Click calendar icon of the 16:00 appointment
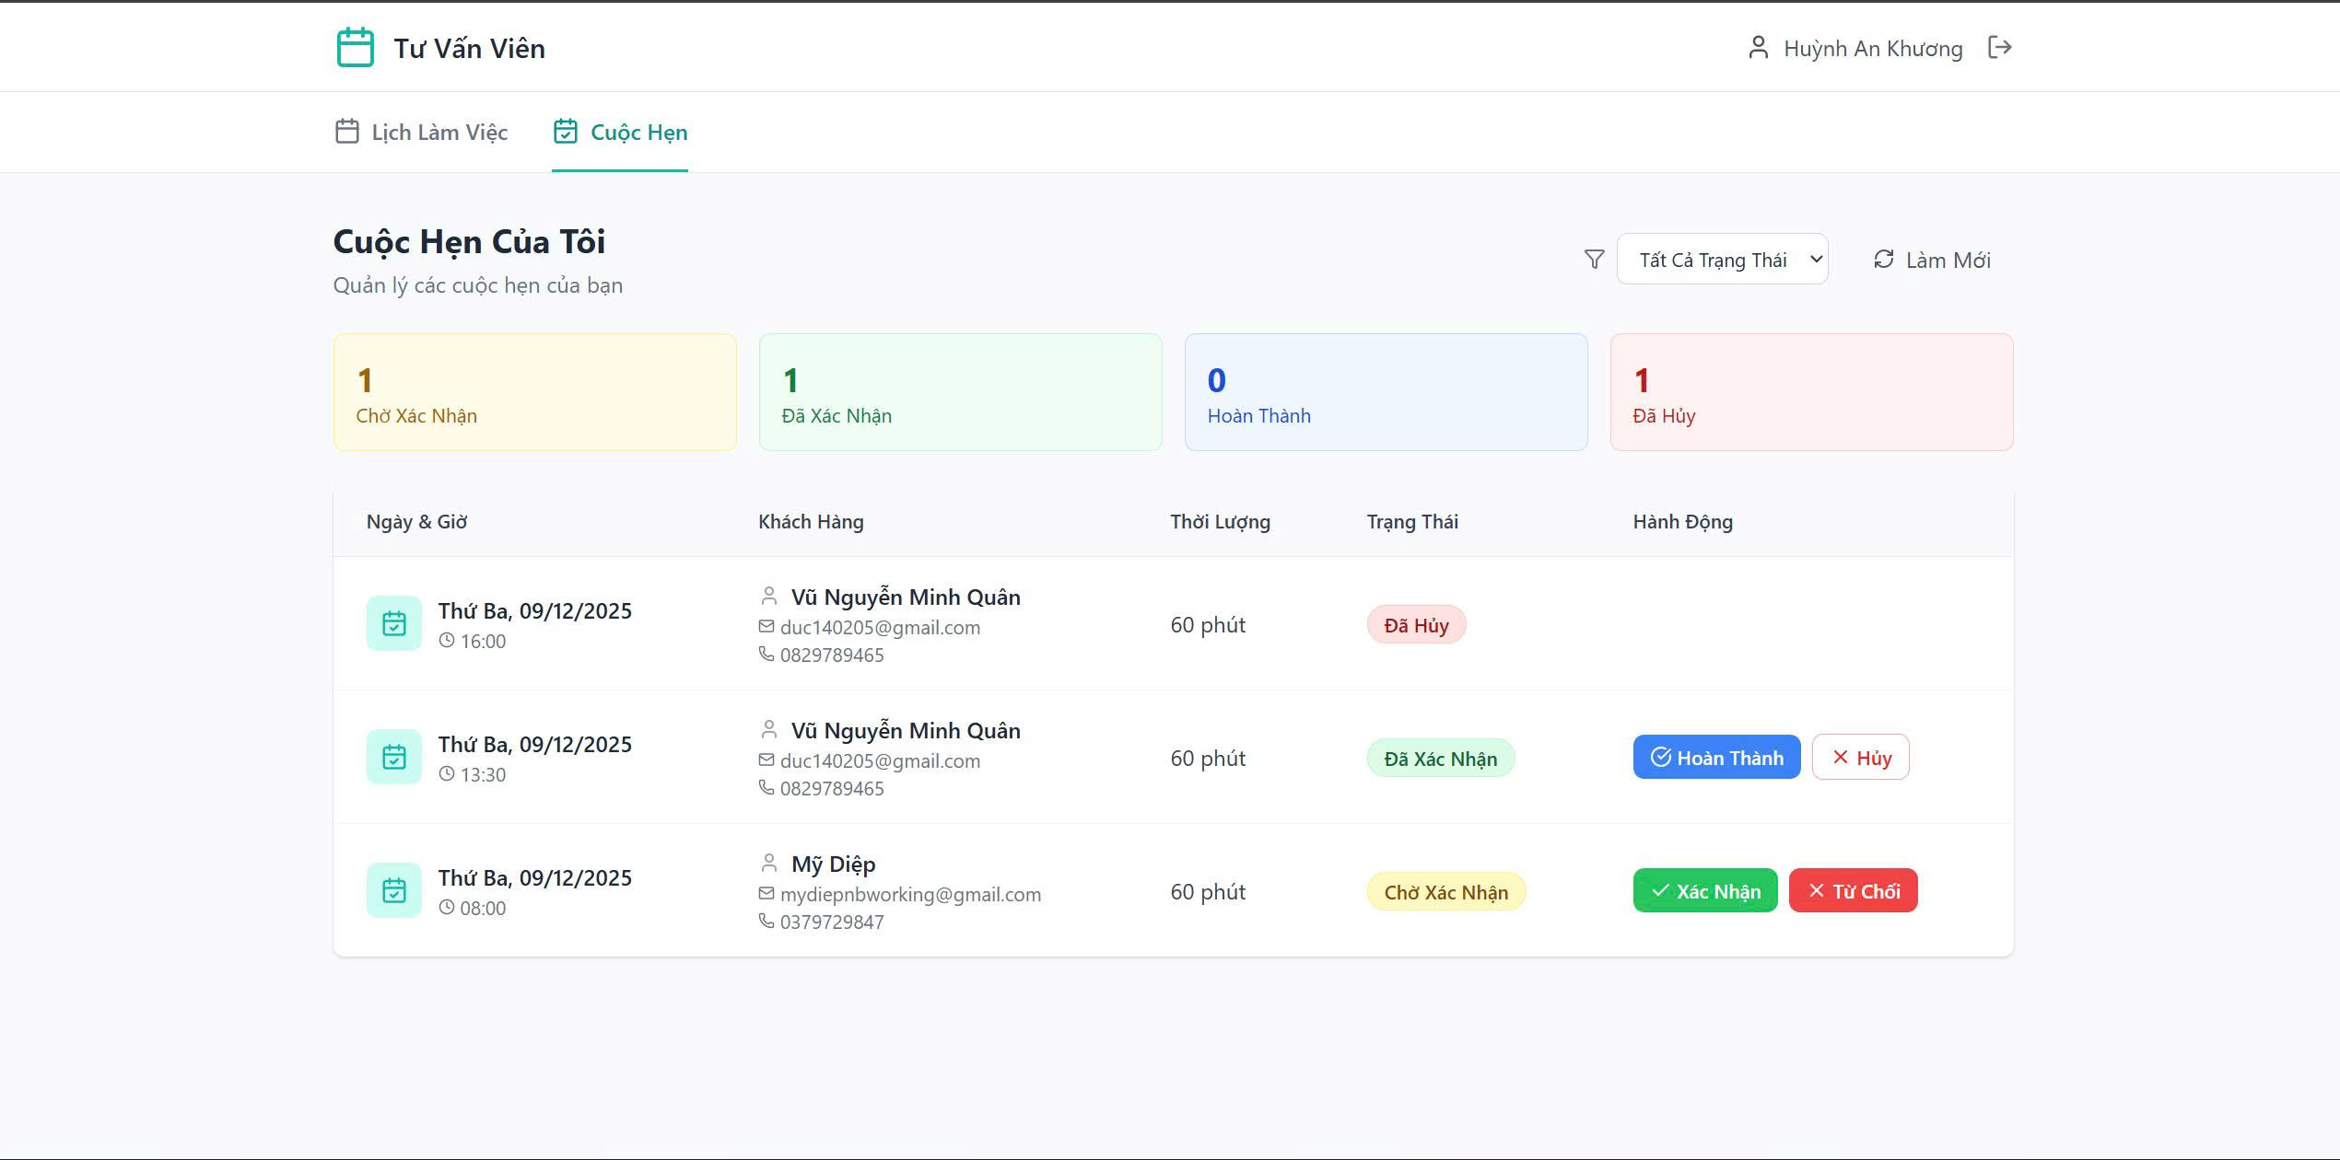The image size is (2340, 1160). pyautogui.click(x=393, y=623)
